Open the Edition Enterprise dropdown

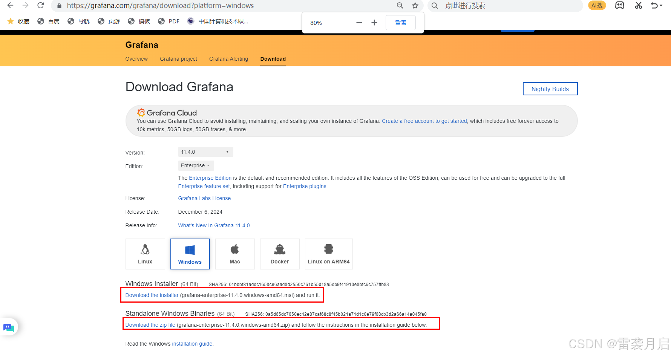pyautogui.click(x=196, y=165)
